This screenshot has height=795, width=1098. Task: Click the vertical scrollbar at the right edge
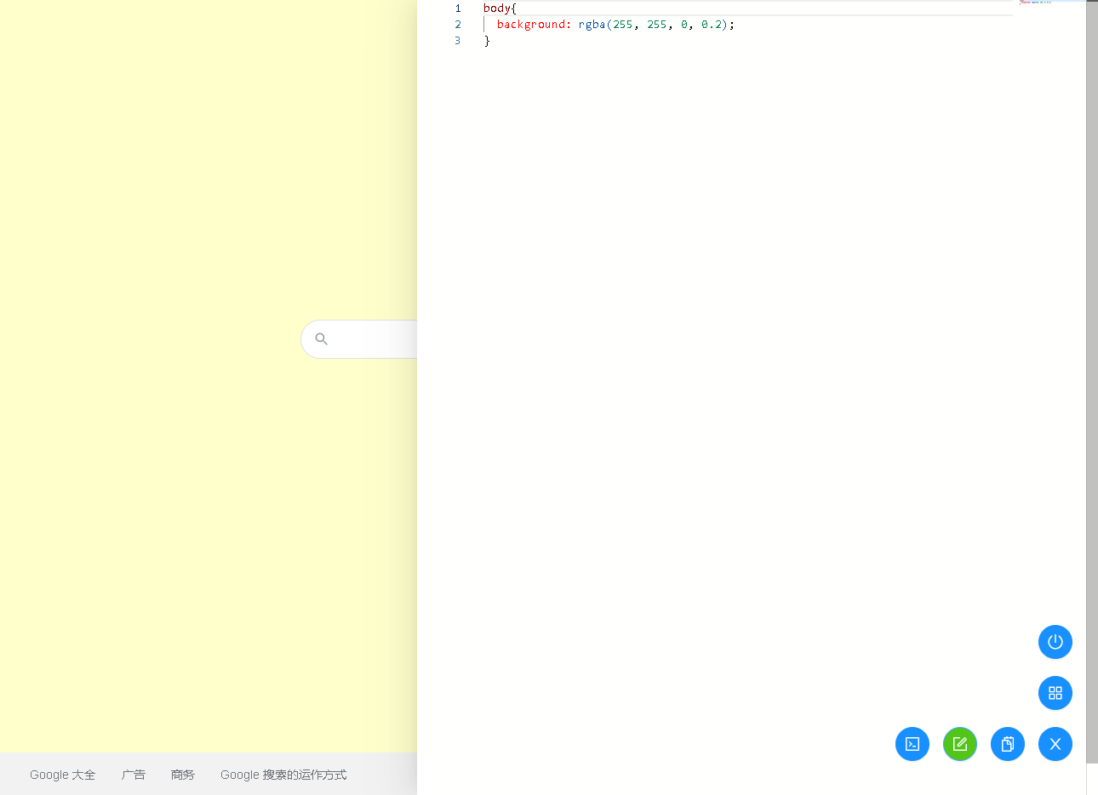(1092, 383)
